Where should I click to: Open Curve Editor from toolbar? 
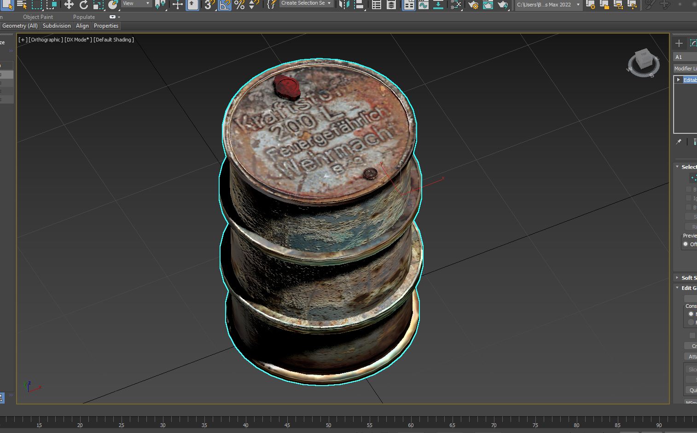click(423, 5)
